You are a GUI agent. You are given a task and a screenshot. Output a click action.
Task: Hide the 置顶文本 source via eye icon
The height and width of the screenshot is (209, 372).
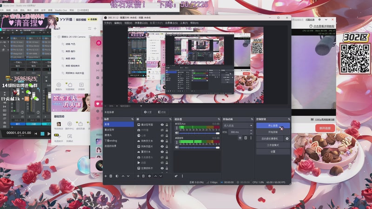[162, 152]
